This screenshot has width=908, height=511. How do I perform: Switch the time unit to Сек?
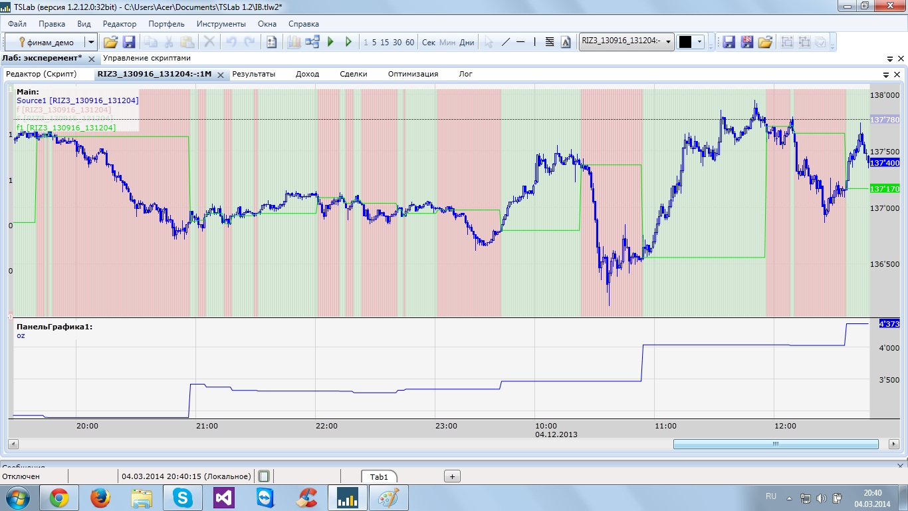point(429,42)
